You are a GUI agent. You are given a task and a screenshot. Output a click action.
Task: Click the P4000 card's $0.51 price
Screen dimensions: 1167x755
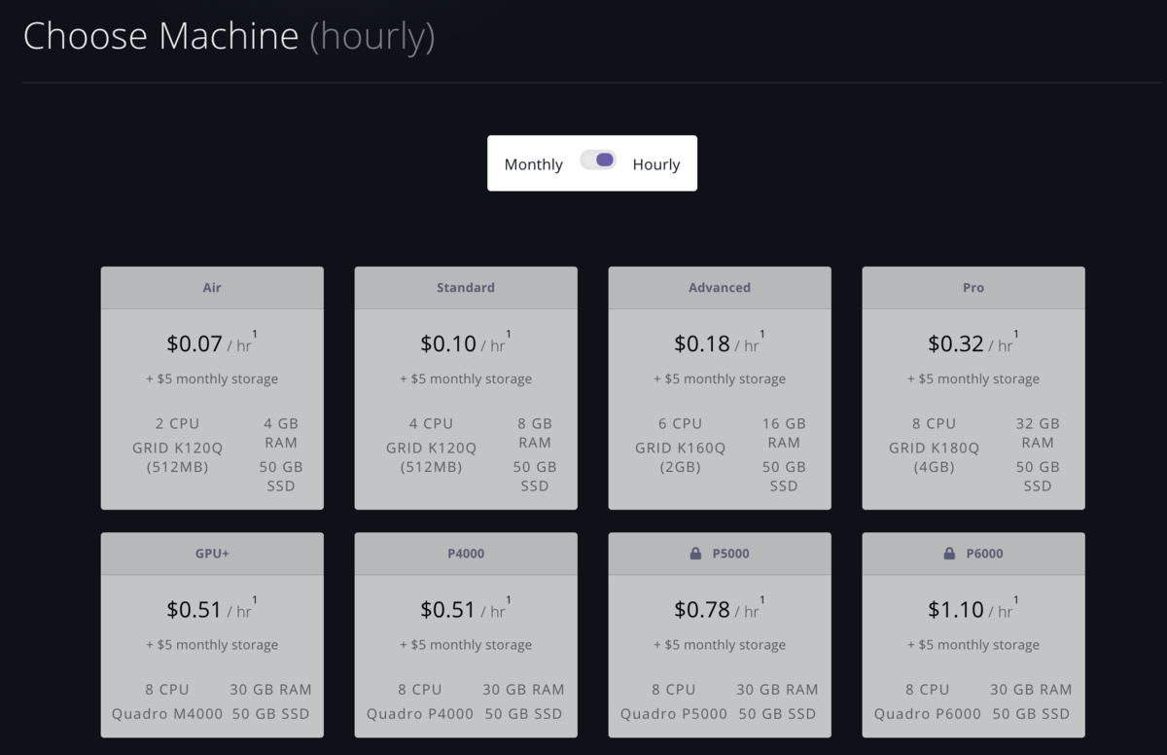pos(448,609)
